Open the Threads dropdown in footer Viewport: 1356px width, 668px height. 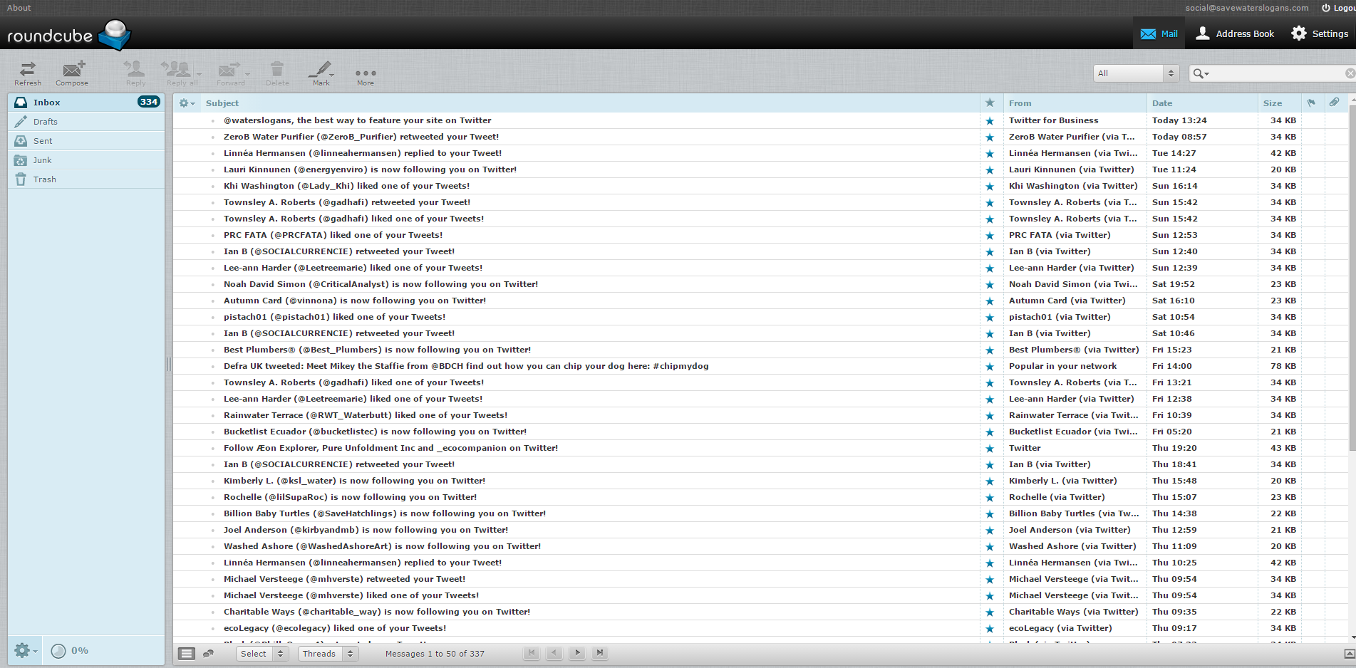click(328, 654)
